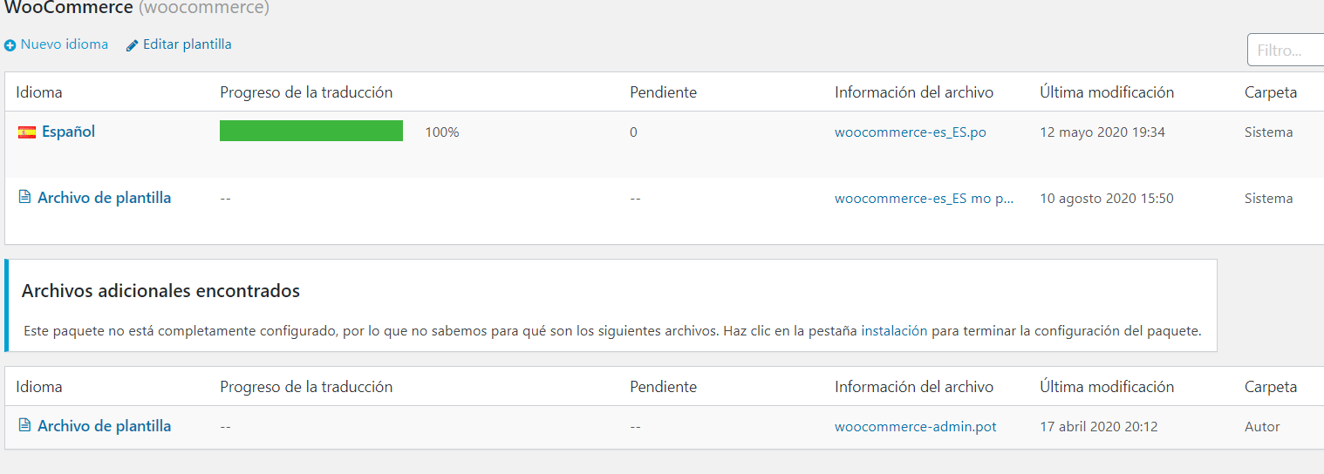1324x474 pixels.
Task: Sort by top Idioma column header
Action: (39, 92)
